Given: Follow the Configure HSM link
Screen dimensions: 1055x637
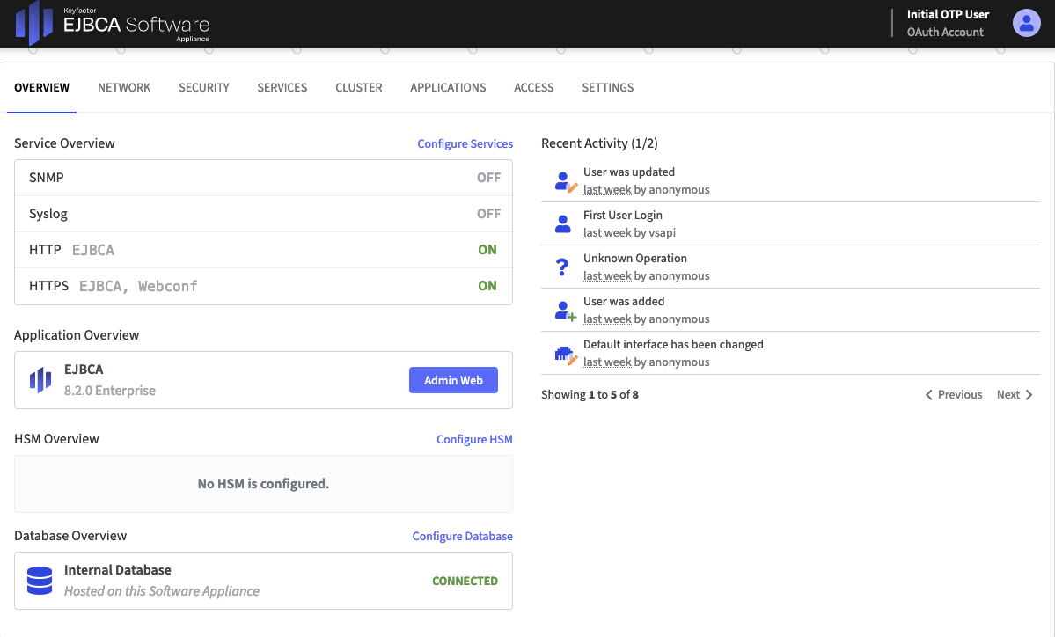Looking at the screenshot, I should click(x=474, y=439).
